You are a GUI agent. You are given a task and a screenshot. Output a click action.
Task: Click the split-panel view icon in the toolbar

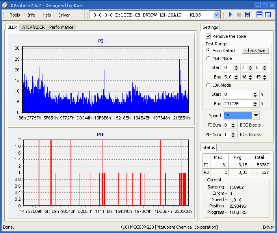click(x=260, y=15)
